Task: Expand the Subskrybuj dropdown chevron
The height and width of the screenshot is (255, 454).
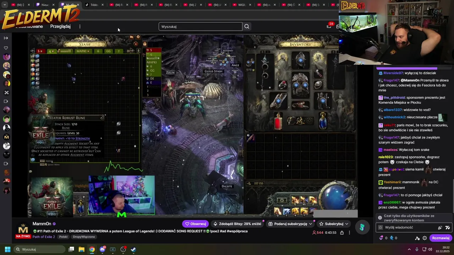Action: pyautogui.click(x=347, y=224)
